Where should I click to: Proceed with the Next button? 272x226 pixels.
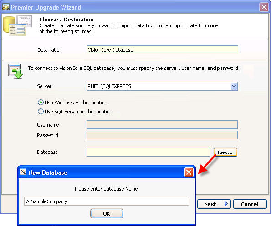coord(214,204)
